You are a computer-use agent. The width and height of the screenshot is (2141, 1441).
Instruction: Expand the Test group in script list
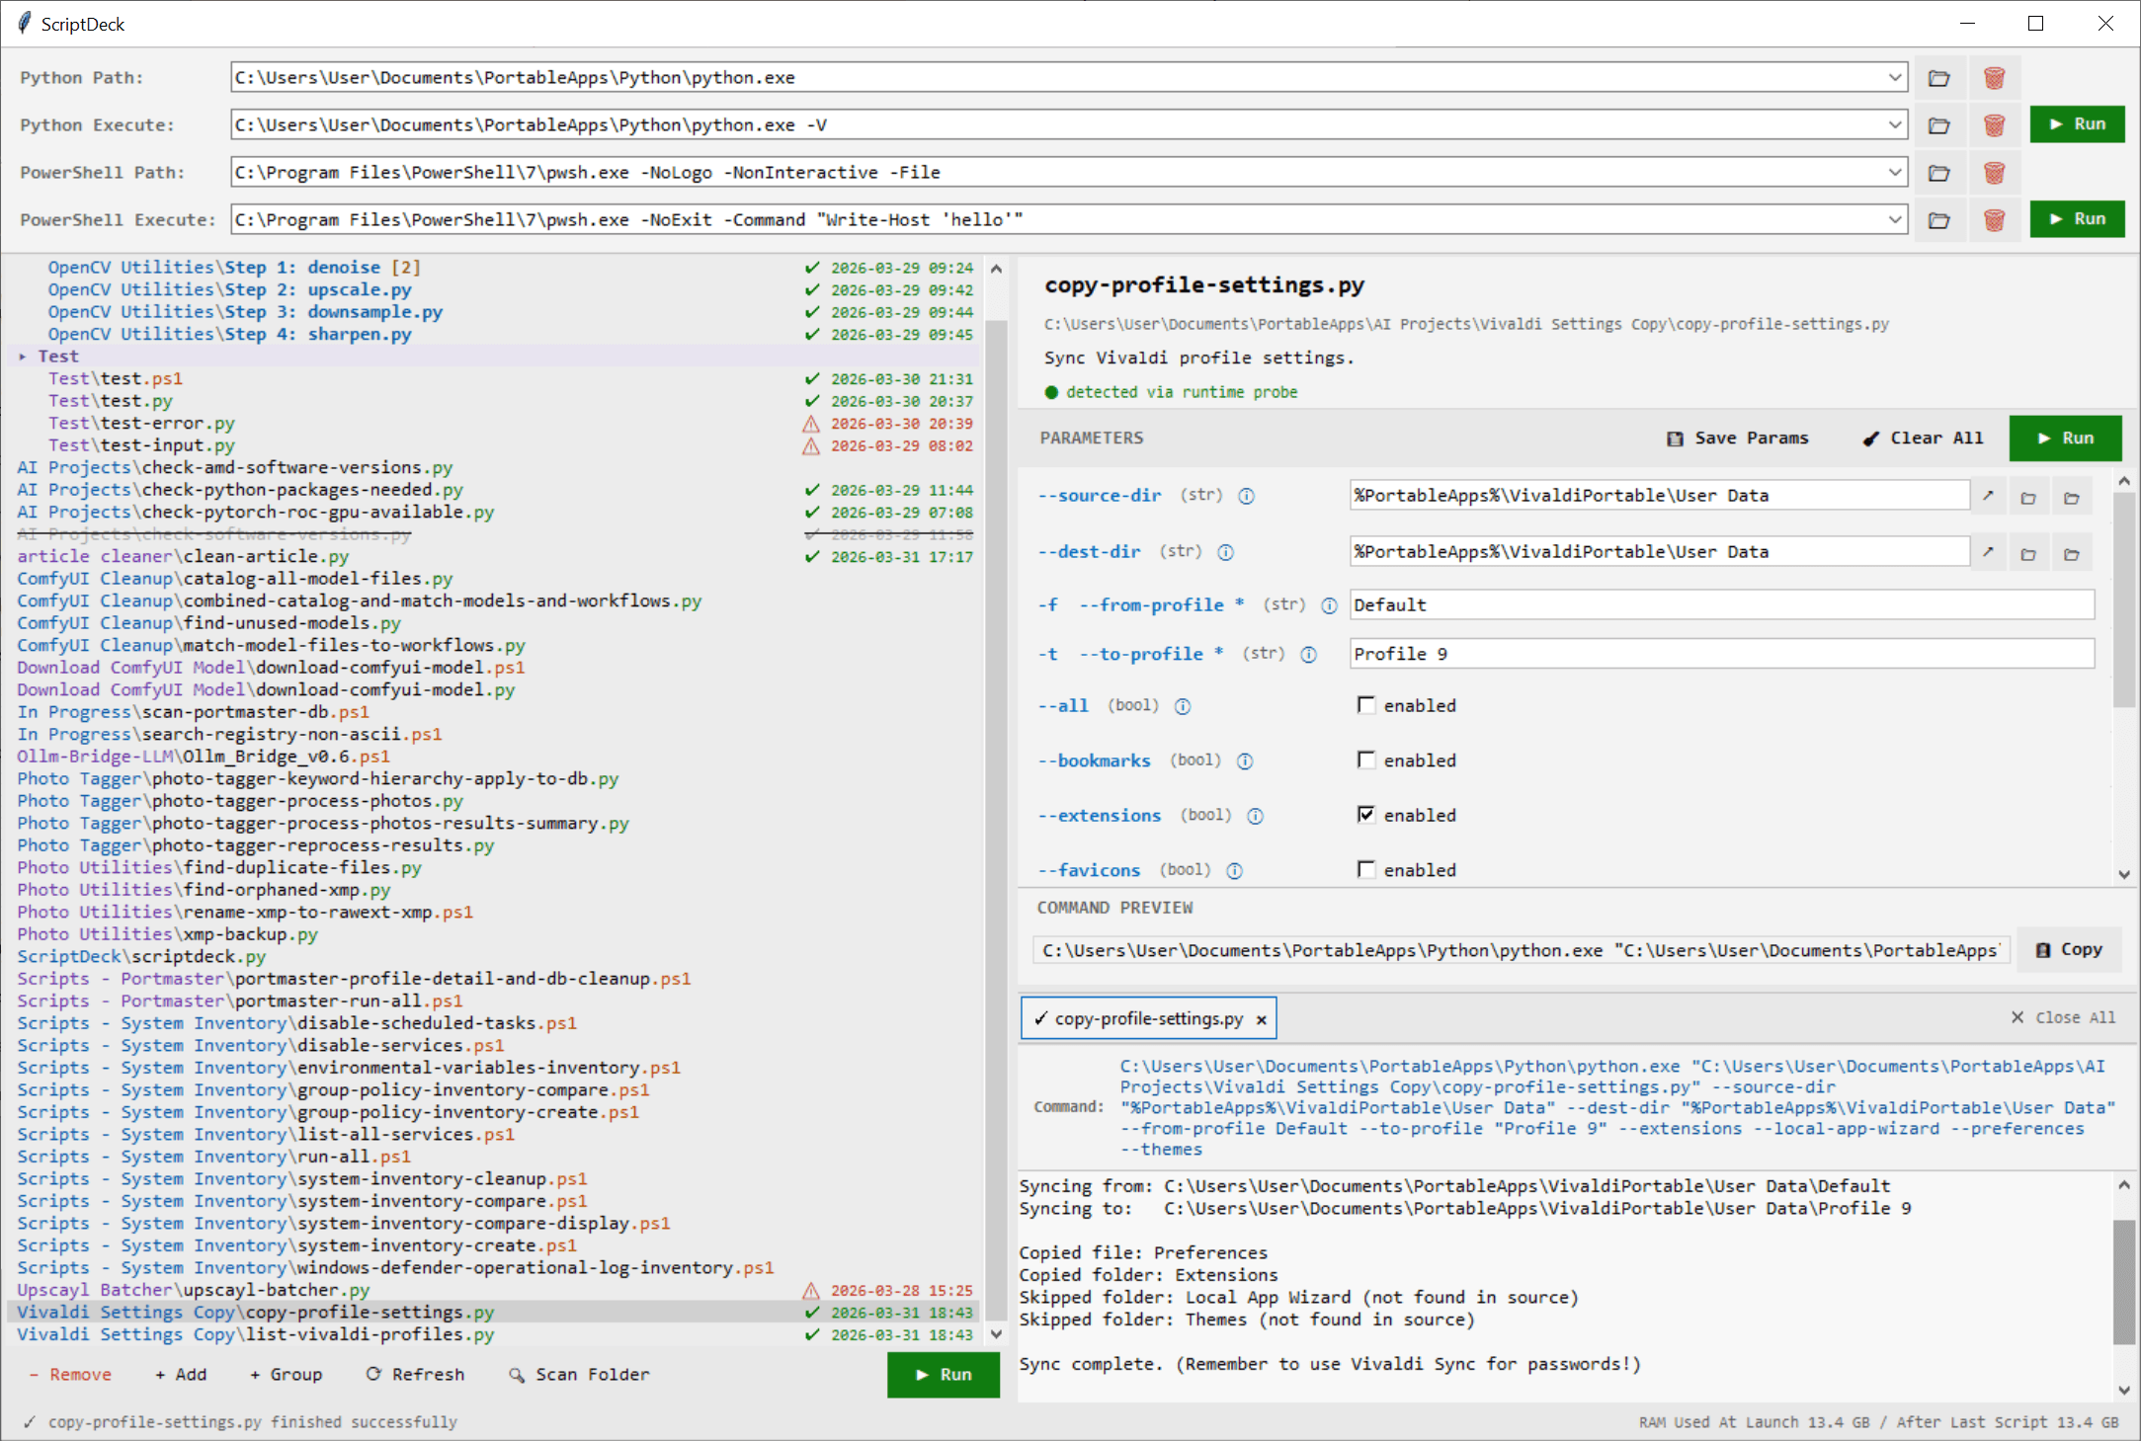pyautogui.click(x=23, y=357)
